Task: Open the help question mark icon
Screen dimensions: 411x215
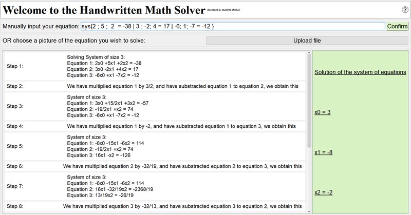Action: pos(404,10)
